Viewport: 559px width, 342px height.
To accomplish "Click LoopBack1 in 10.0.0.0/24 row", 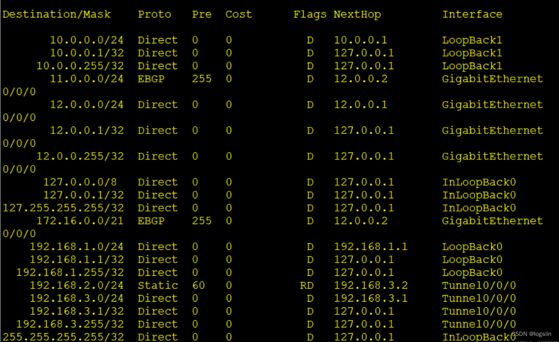I will pos(472,40).
